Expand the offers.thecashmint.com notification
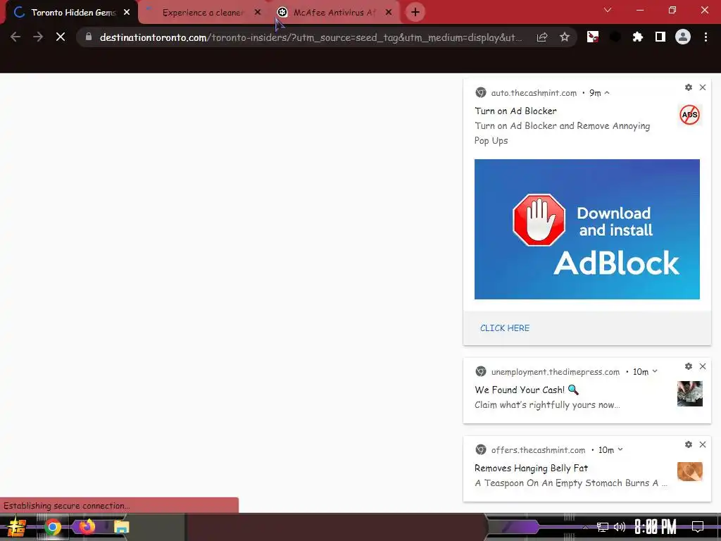This screenshot has width=721, height=541. [620, 450]
